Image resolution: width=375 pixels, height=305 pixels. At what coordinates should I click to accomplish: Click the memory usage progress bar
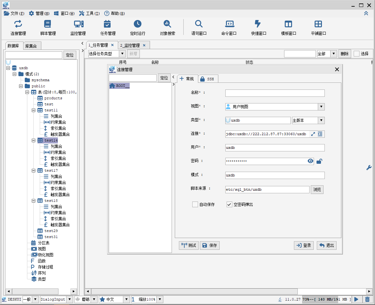coord(326,299)
